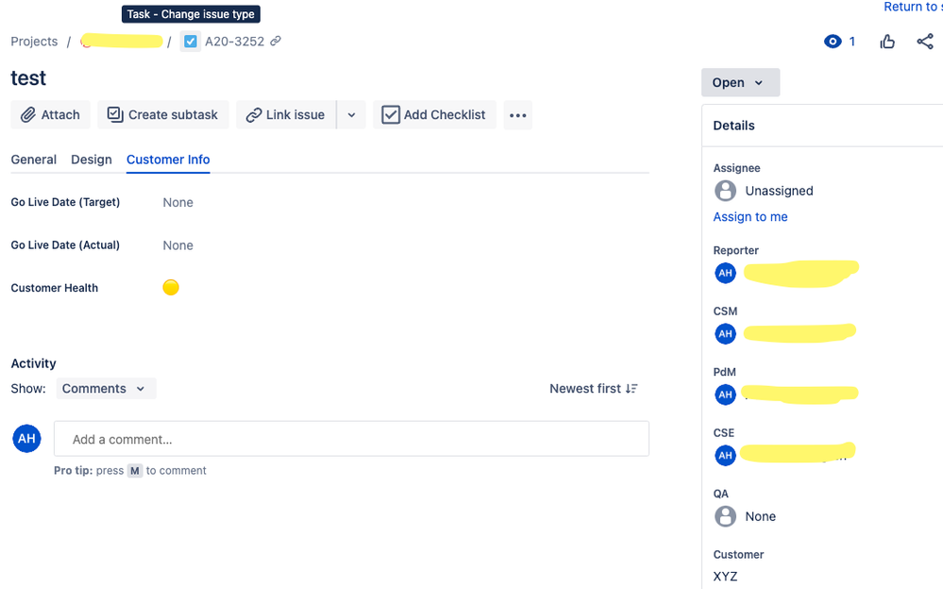Click the watchers eye icon
This screenshot has width=943, height=589.
(832, 41)
